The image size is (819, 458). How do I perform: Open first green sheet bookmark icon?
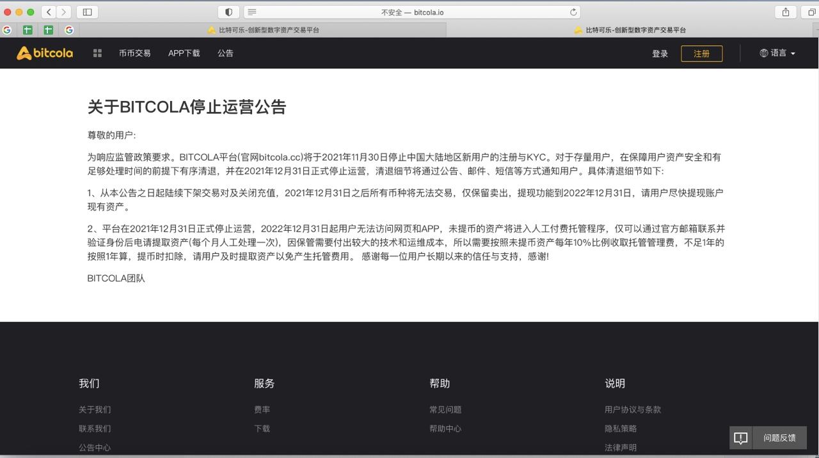[x=28, y=29]
